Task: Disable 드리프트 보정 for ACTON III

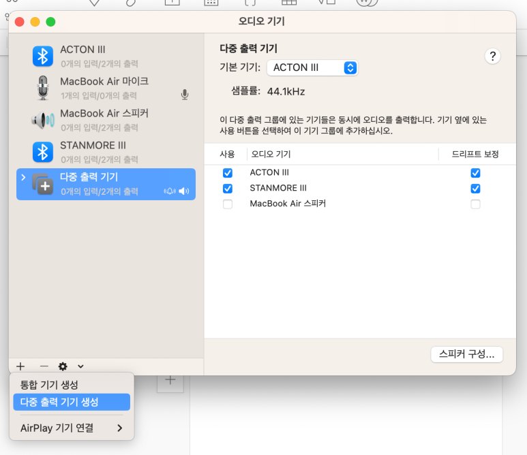Action: point(475,173)
